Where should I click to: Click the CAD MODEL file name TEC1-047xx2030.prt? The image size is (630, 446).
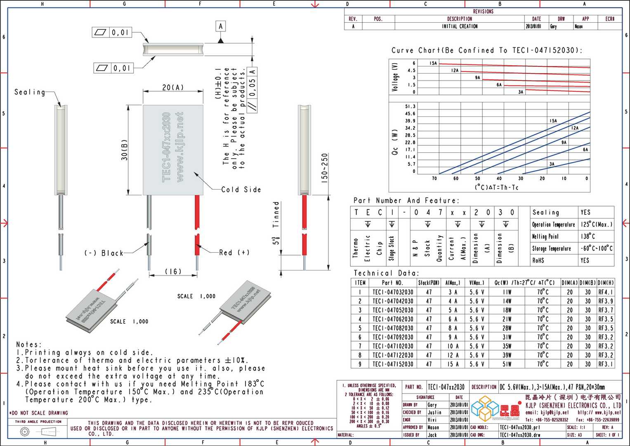519,427
